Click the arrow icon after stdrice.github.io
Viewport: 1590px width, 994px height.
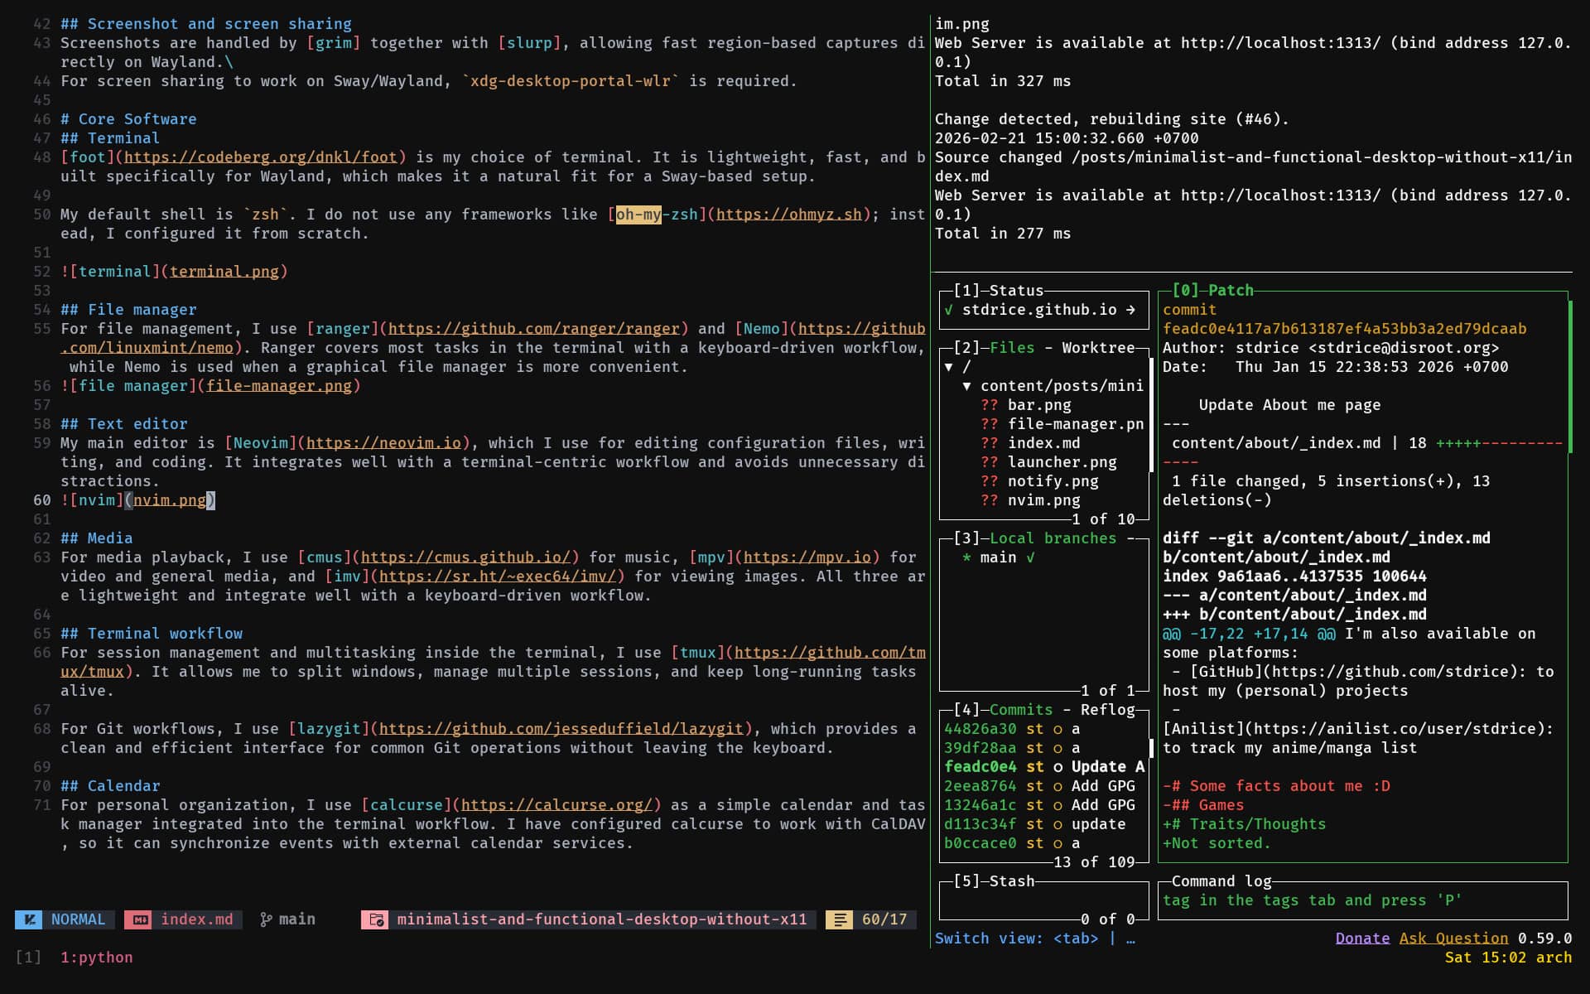coord(1130,310)
